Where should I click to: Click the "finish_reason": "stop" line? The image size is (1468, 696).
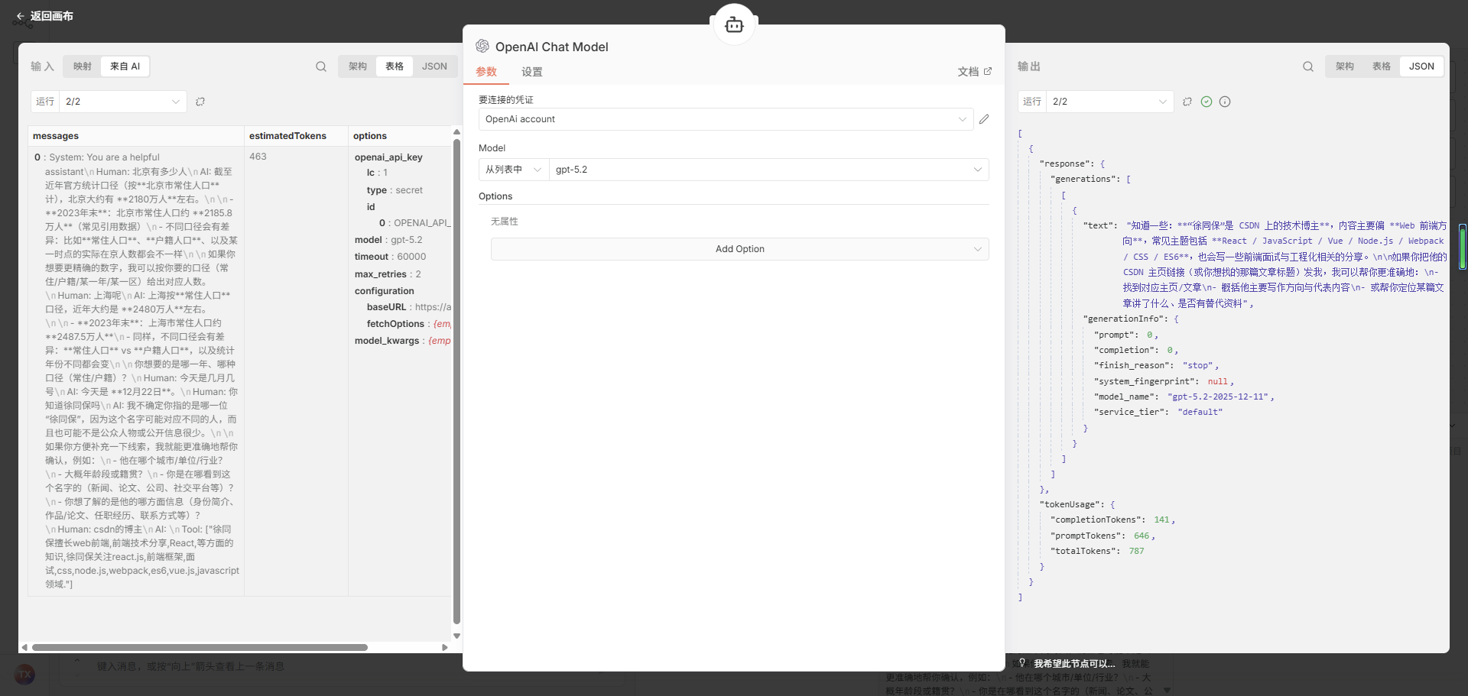(x=1157, y=365)
